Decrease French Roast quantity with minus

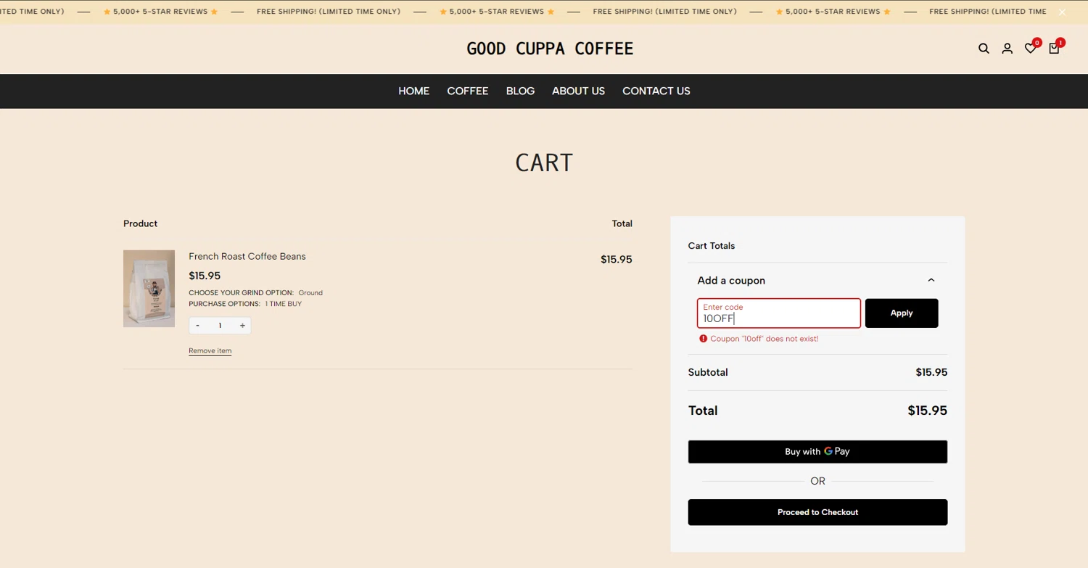(197, 326)
